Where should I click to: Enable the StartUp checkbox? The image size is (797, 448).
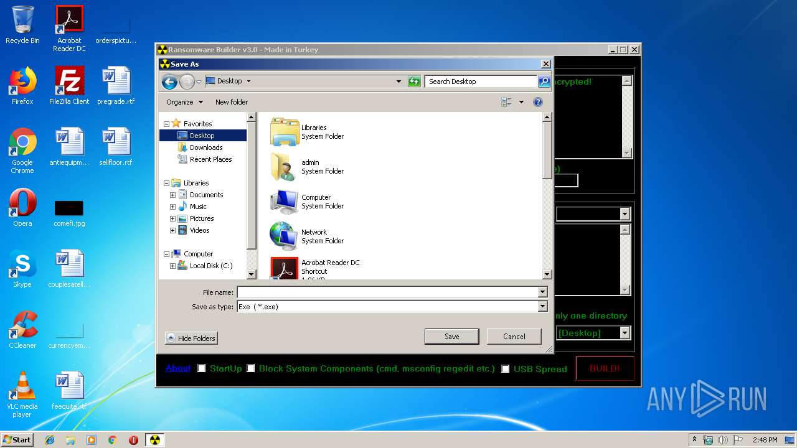202,368
